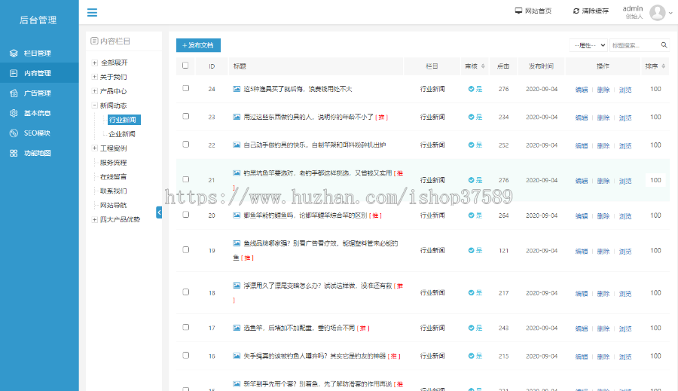Click the 发布文档 button
678x391 pixels.
pos(198,45)
